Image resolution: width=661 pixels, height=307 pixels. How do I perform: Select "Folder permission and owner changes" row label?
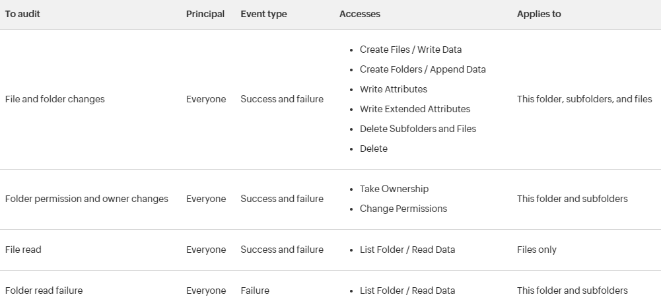coord(87,199)
